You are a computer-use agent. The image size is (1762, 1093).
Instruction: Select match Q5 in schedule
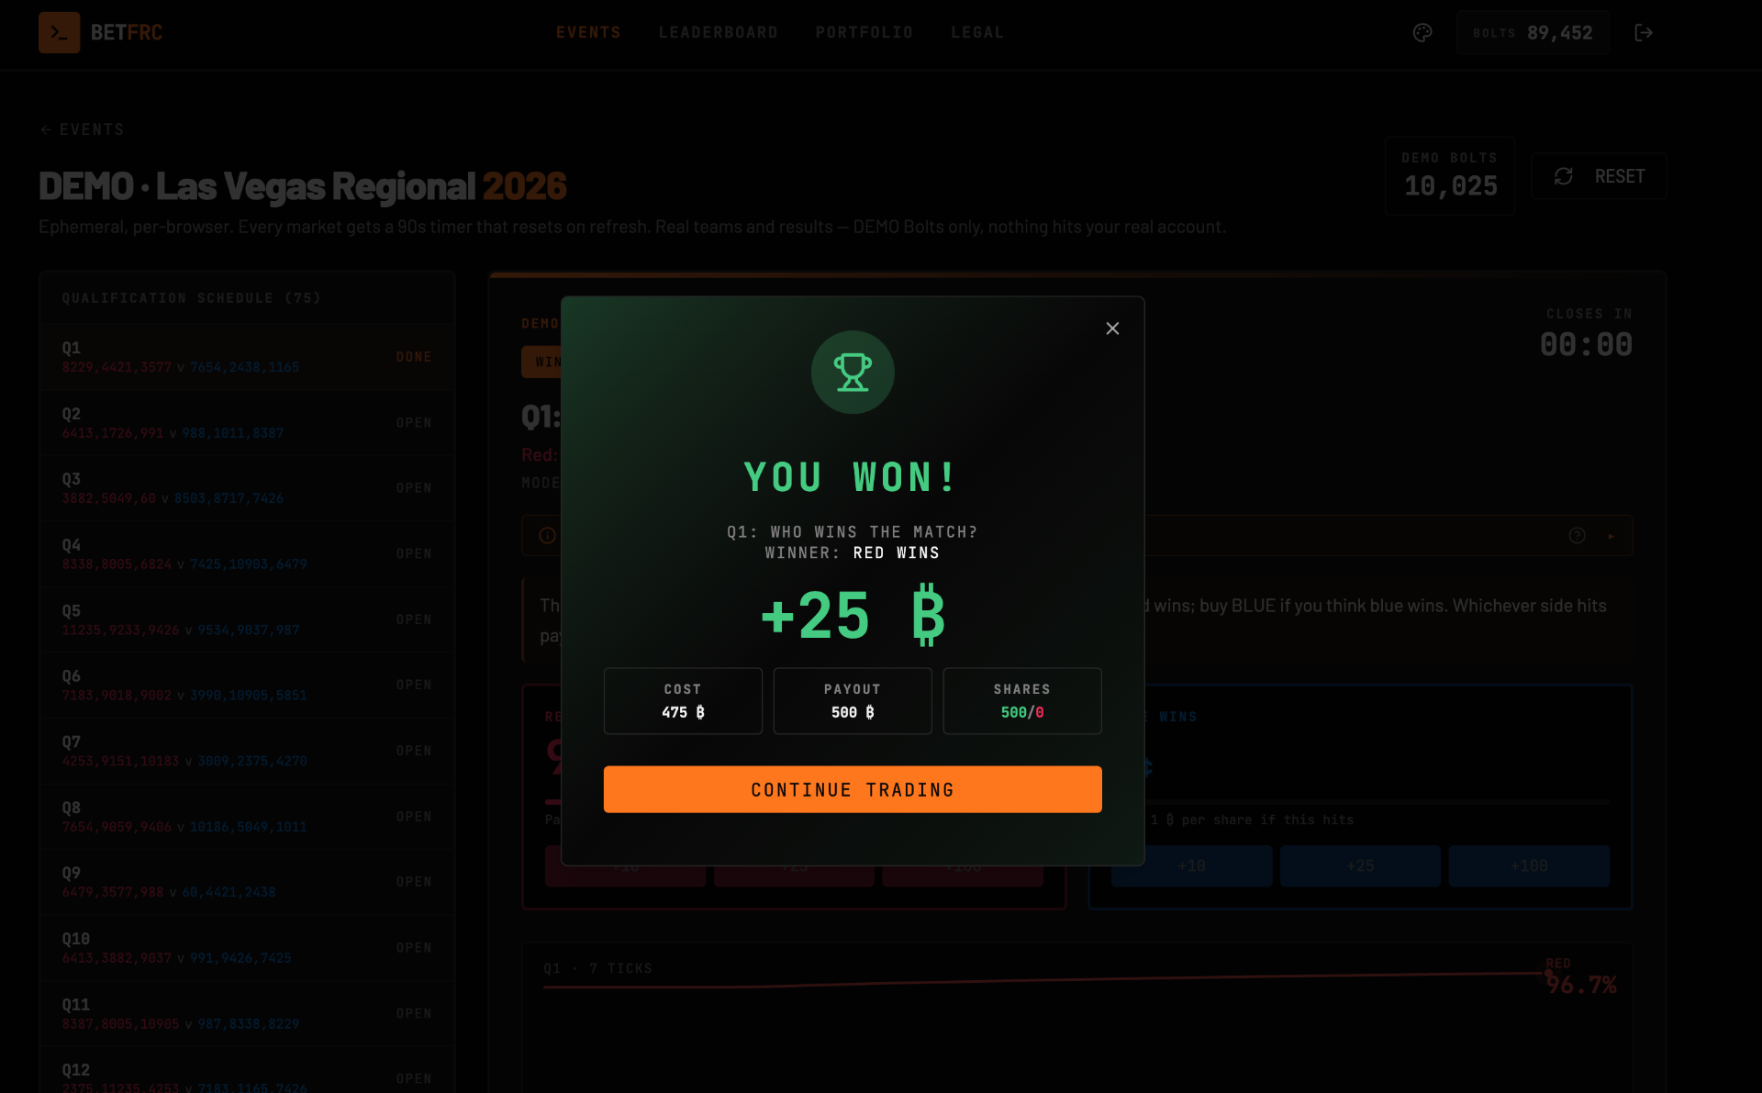tap(247, 619)
